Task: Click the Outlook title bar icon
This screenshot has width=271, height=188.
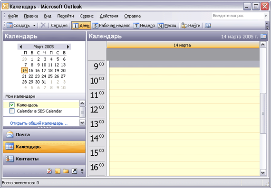Action: [x=5, y=6]
